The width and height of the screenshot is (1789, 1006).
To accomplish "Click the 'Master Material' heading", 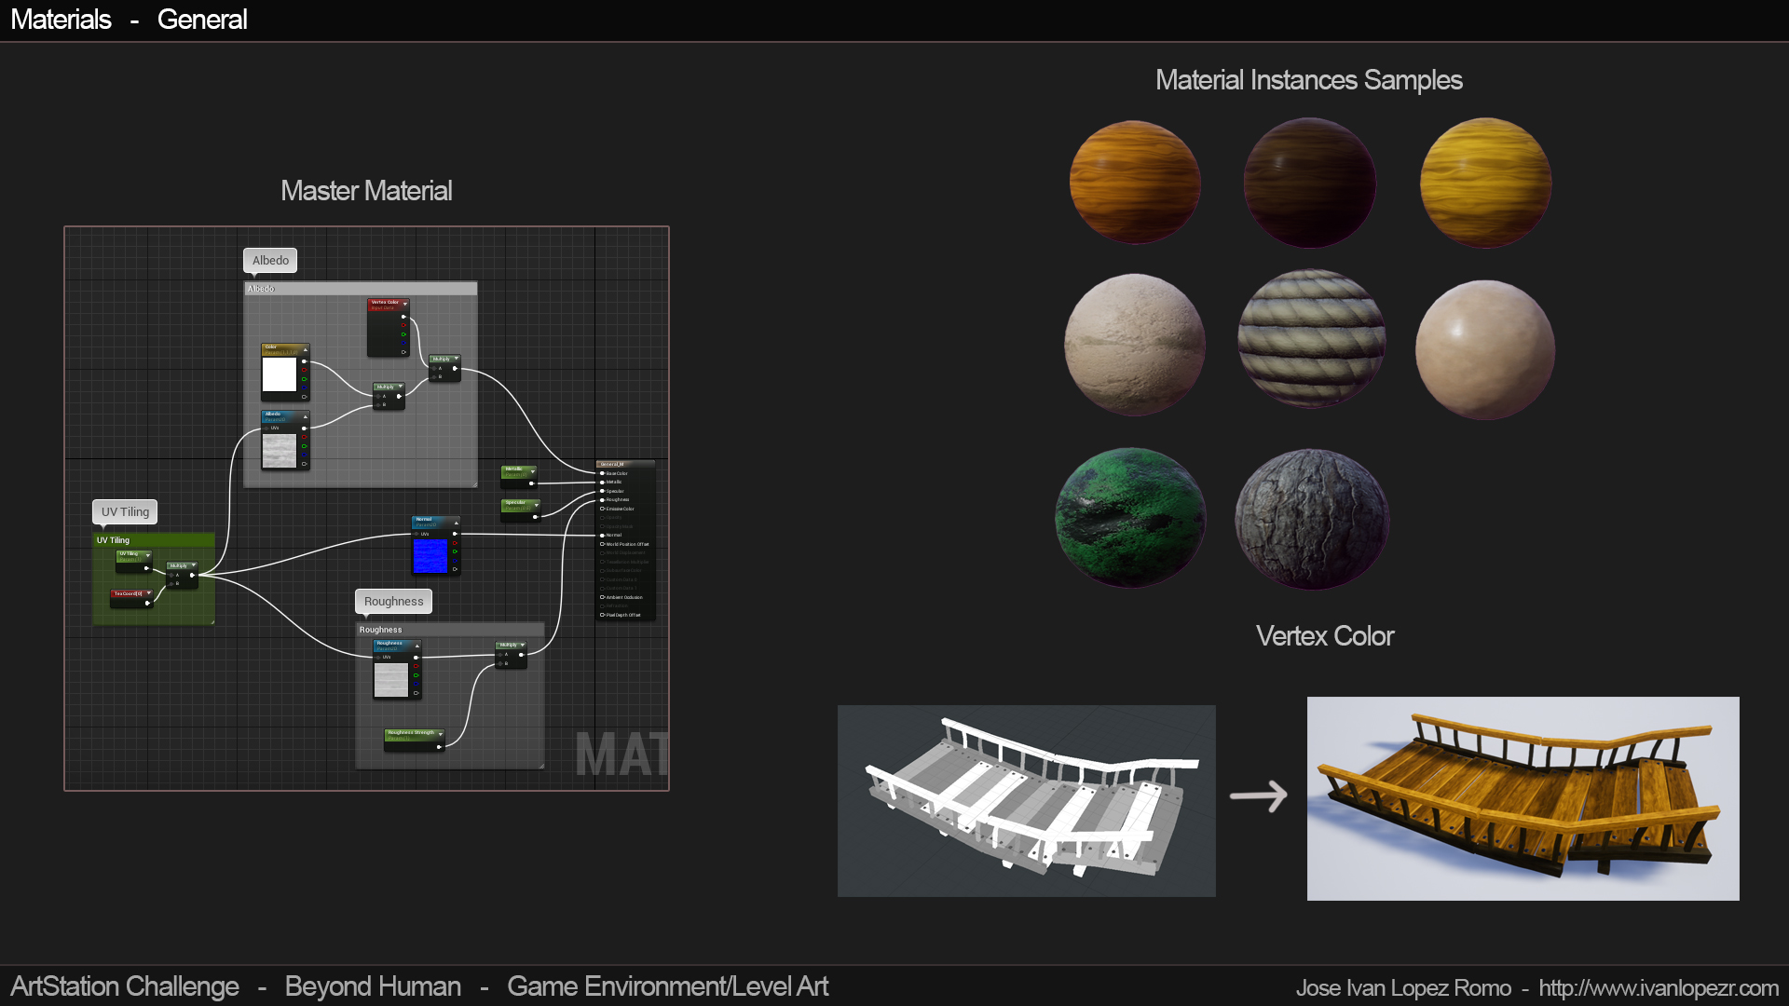I will 366,191.
